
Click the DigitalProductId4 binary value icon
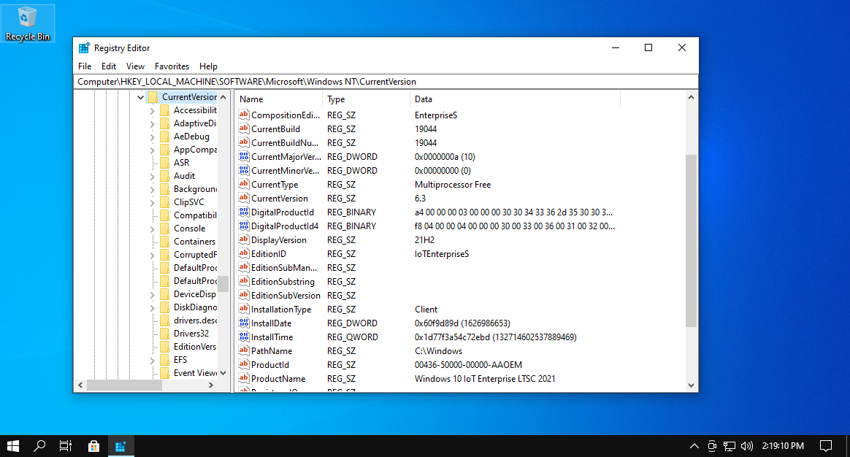coord(244,226)
